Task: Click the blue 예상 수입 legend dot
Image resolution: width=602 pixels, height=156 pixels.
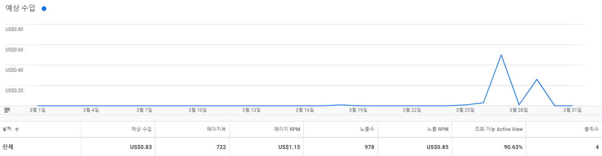Action: (x=44, y=9)
